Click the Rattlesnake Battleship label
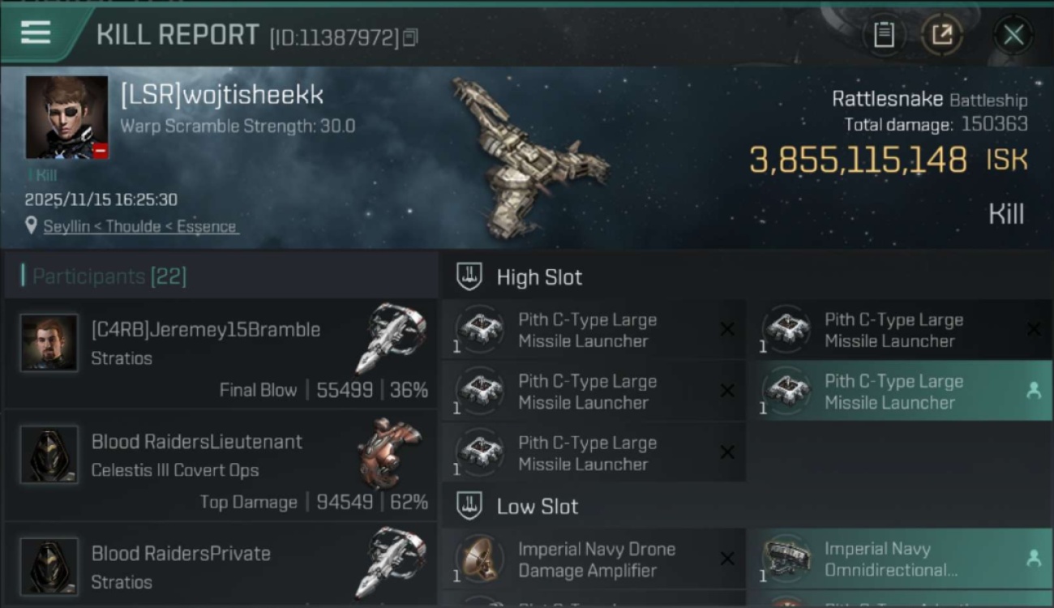 929,100
